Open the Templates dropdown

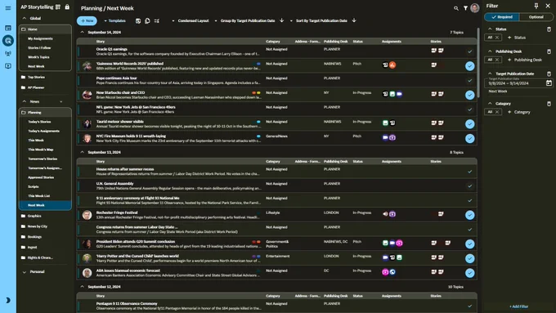click(114, 21)
